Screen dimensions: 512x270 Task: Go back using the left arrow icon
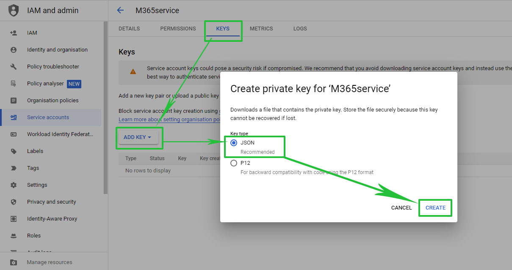[120, 10]
